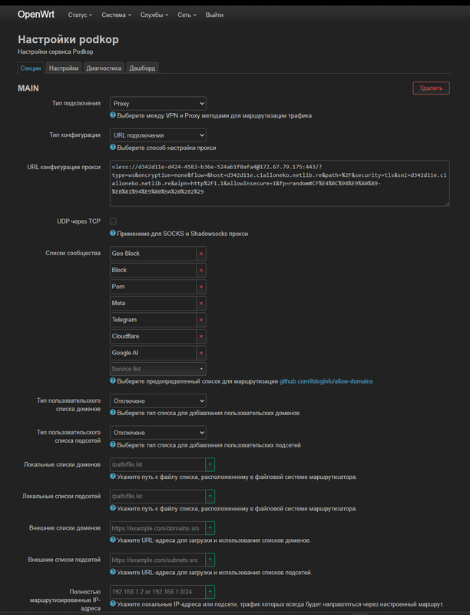This screenshot has width=470, height=615.
Task: Add entry to Локальные списки подсетей
Action: point(210,496)
